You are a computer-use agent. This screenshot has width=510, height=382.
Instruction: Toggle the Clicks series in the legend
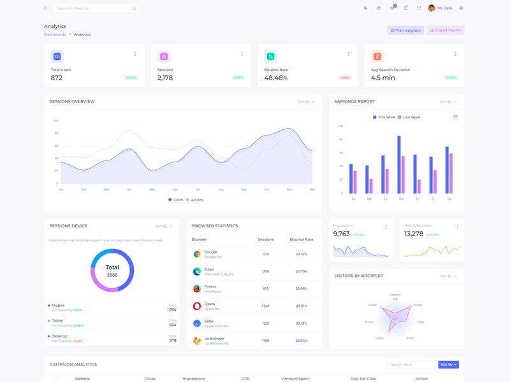[175, 200]
